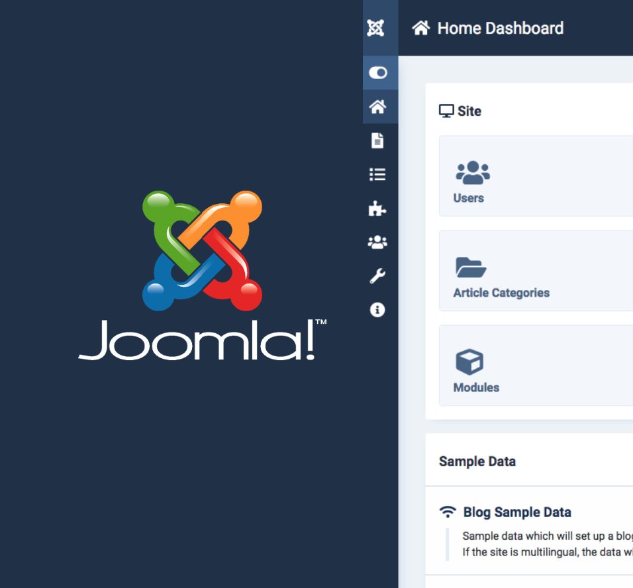Screen dimensions: 633x588
Task: Open the Components puzzle piece icon
Action: pos(377,209)
